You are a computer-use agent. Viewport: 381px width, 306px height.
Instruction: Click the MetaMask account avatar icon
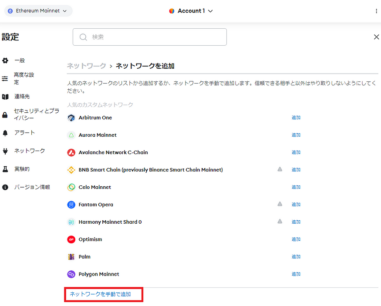pos(172,11)
